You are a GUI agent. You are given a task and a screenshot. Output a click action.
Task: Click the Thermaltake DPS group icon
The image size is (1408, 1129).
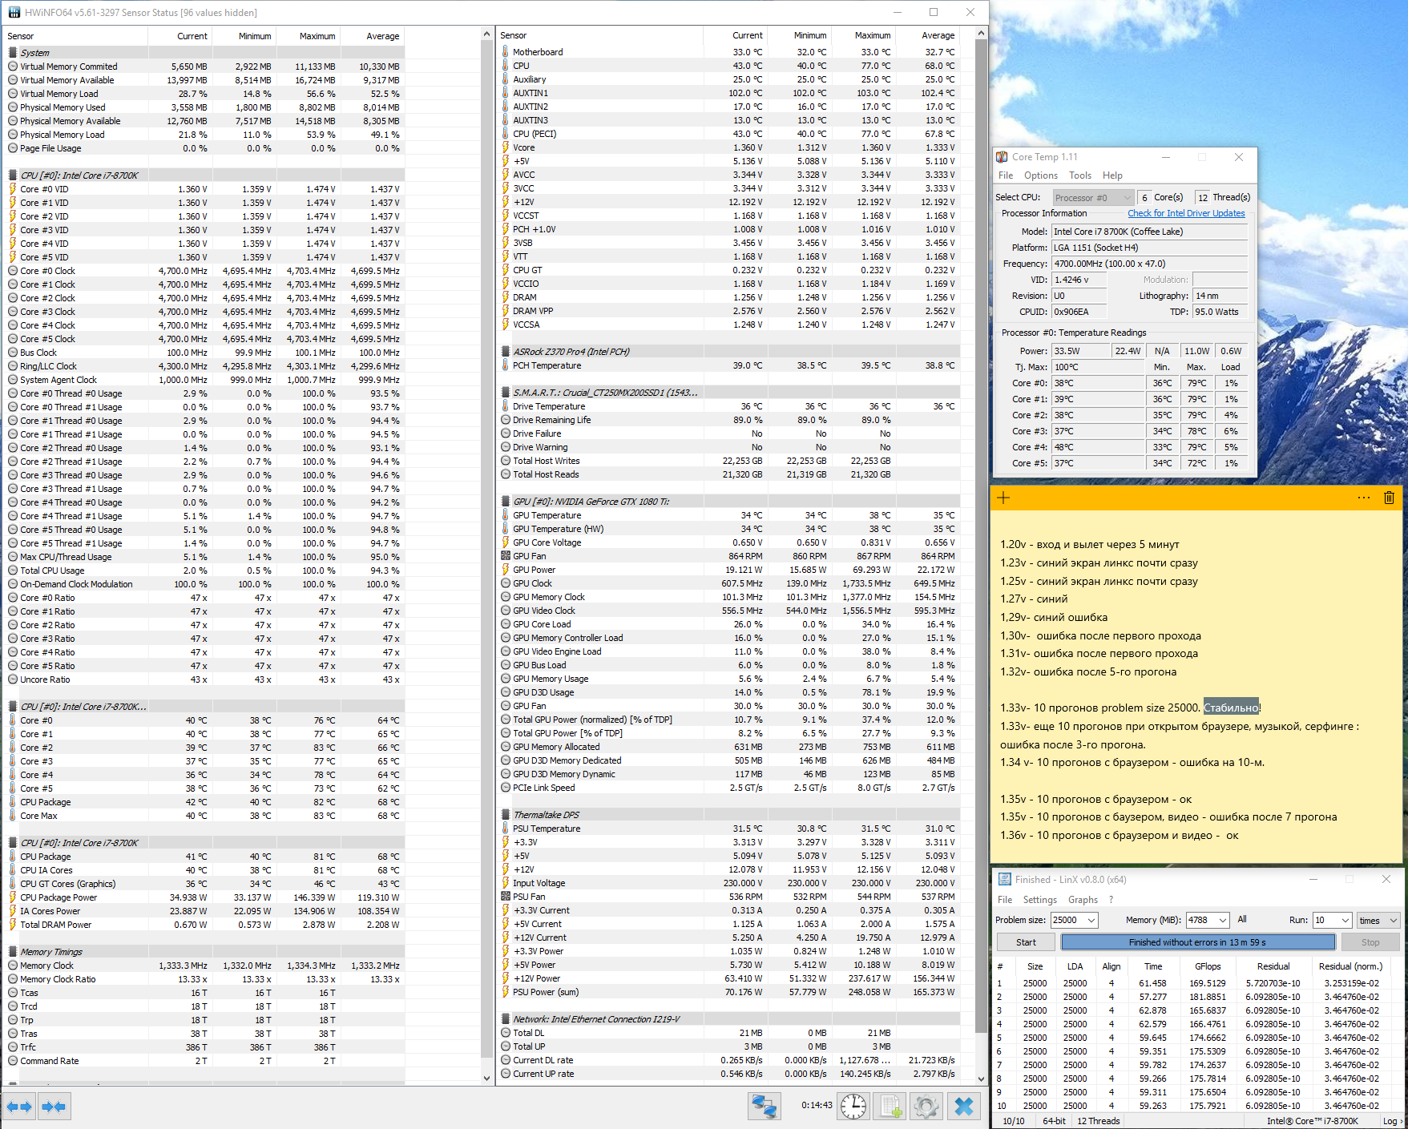coord(506,815)
